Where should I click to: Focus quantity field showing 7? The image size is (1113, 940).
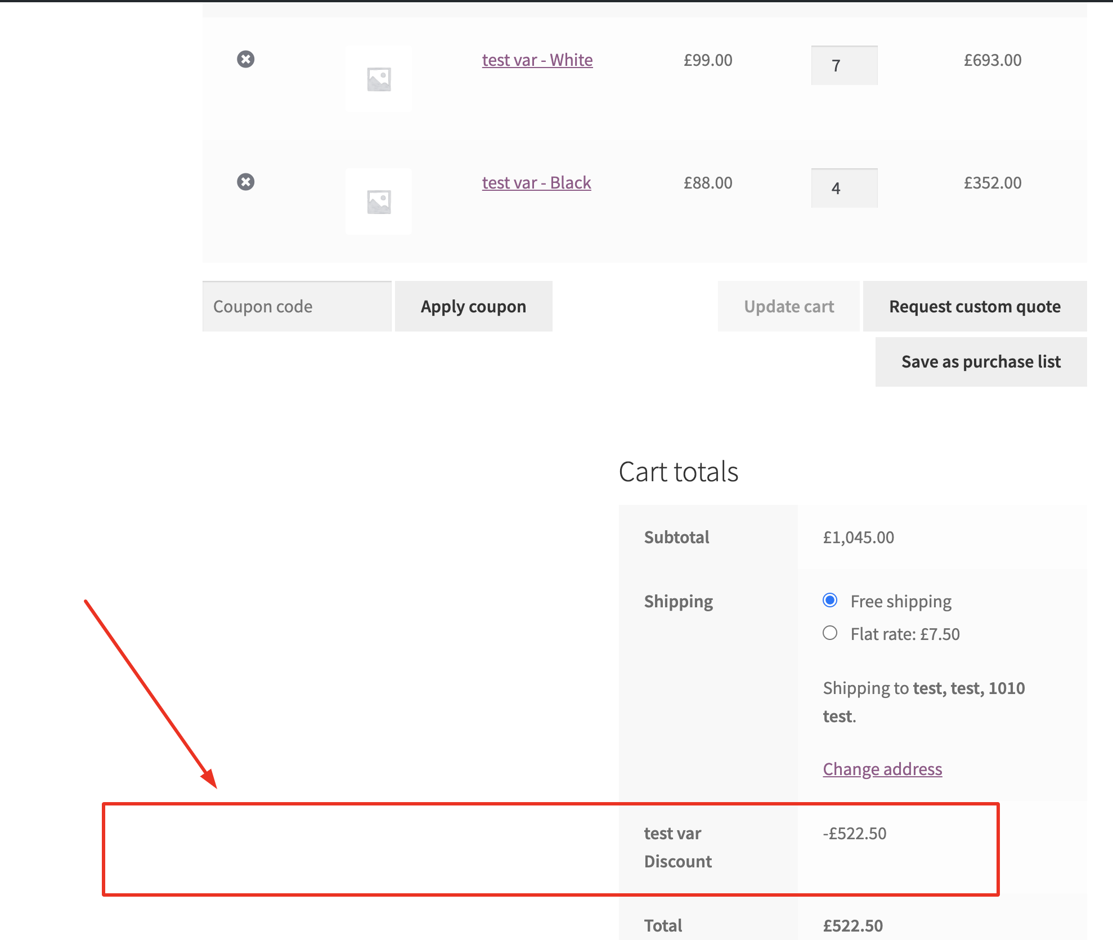click(844, 65)
